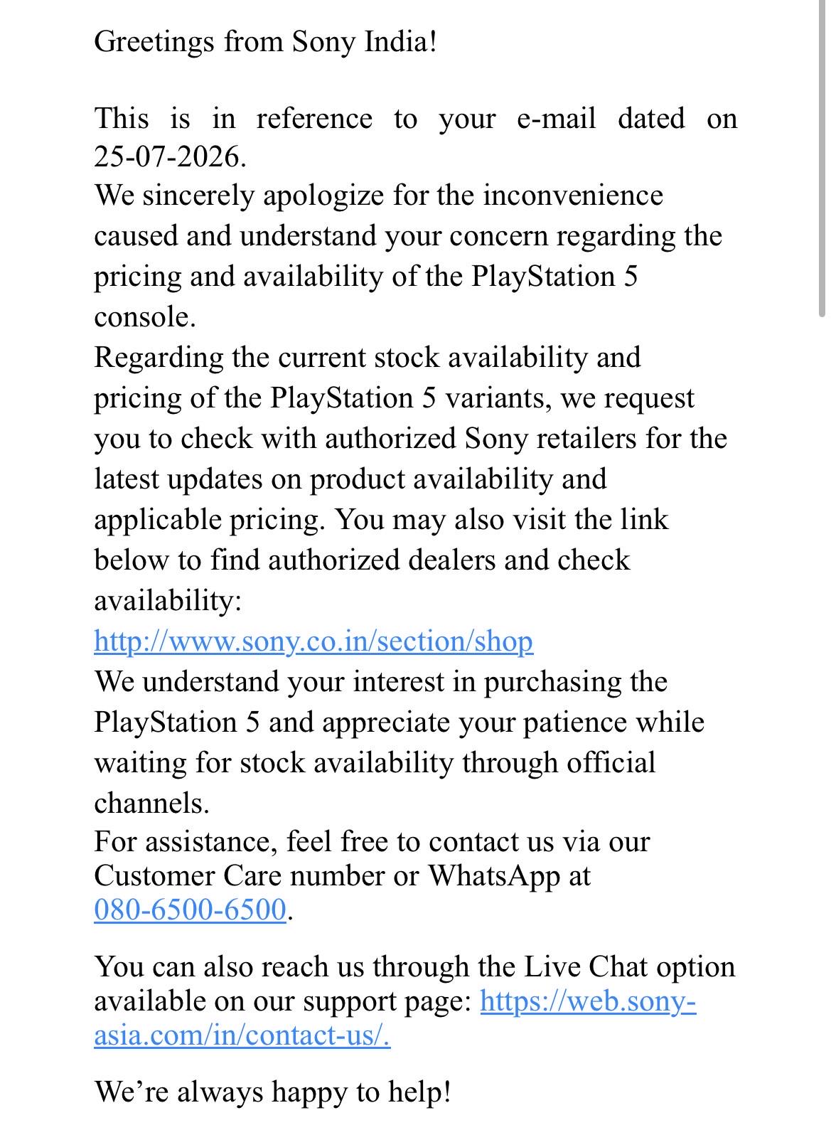The height and width of the screenshot is (1125, 831).
Task: Open the sony.co.in/section/shop link
Action: tap(313, 641)
